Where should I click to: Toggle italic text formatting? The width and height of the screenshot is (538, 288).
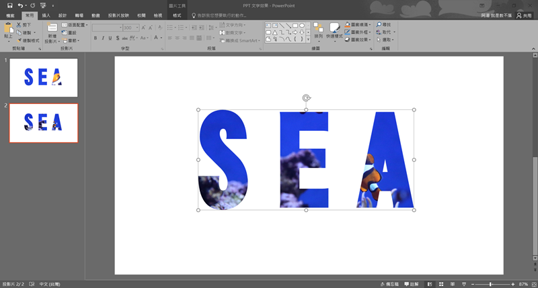click(x=104, y=38)
